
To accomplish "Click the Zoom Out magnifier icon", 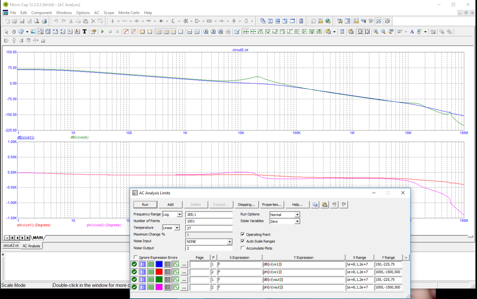I will pos(383,32).
